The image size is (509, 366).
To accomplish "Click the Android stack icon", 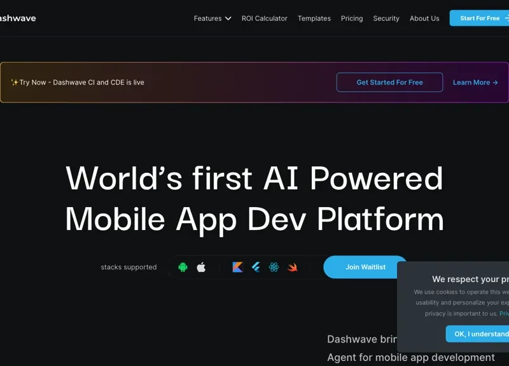I will coord(183,267).
